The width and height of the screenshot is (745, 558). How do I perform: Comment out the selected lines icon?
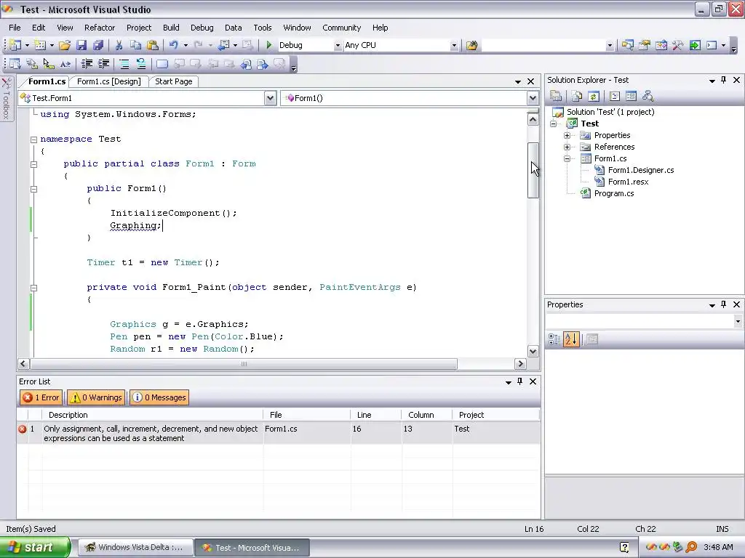pyautogui.click(x=124, y=64)
